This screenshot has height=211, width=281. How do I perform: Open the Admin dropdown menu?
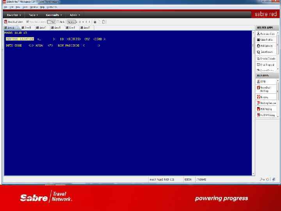pyautogui.click(x=75, y=15)
